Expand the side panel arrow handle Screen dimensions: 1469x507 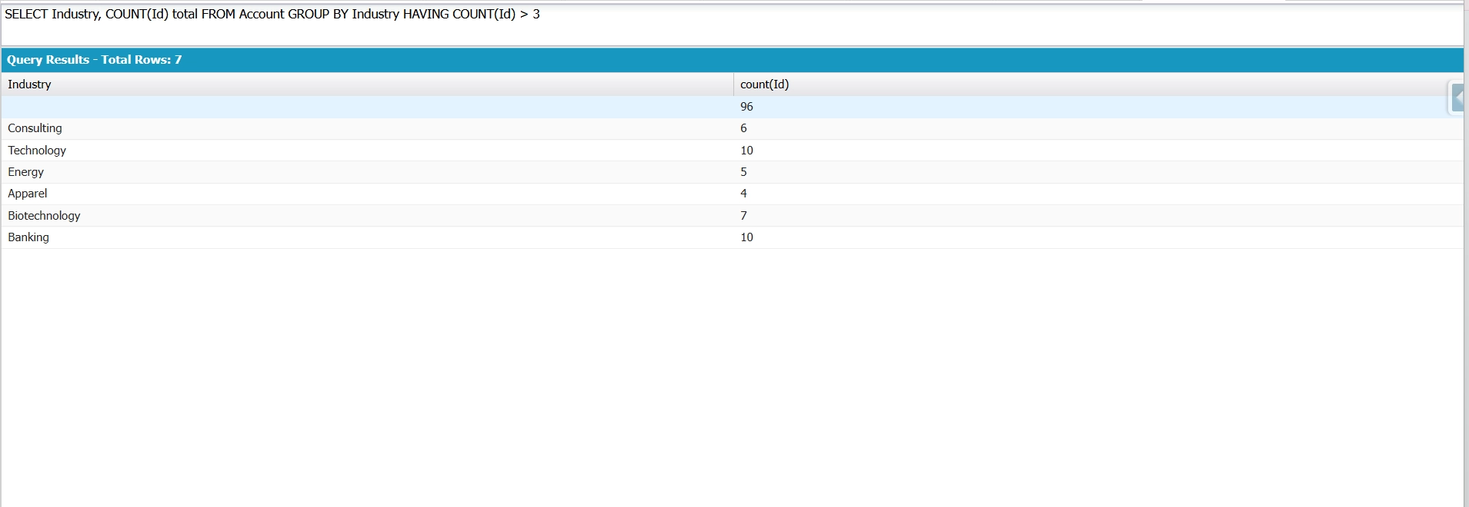(1457, 98)
